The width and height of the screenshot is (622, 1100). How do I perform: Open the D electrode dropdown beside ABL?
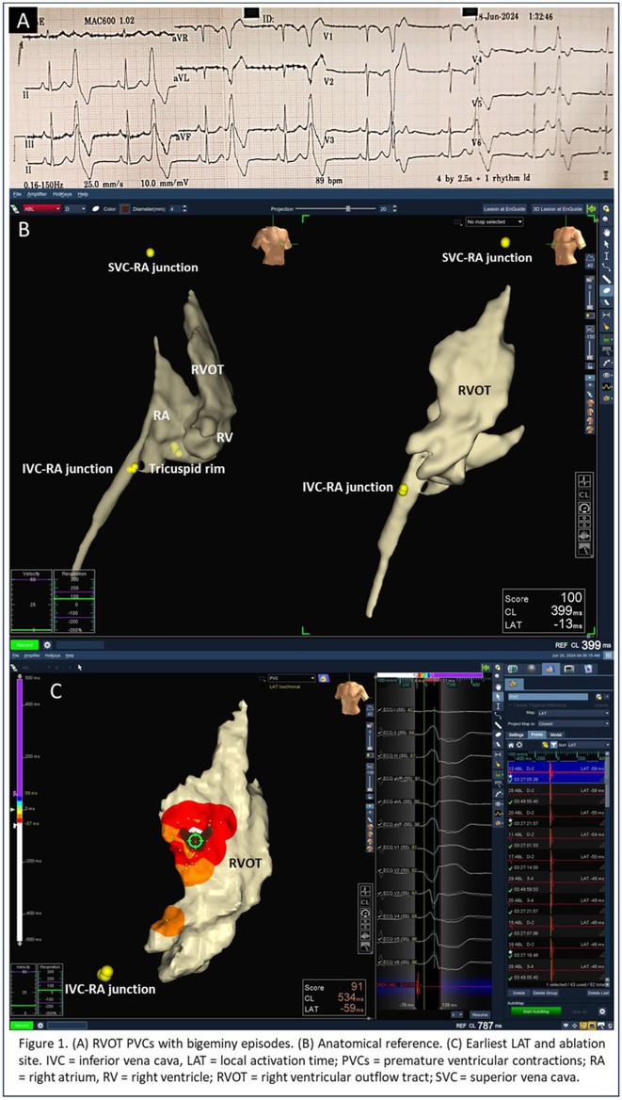pos(75,209)
